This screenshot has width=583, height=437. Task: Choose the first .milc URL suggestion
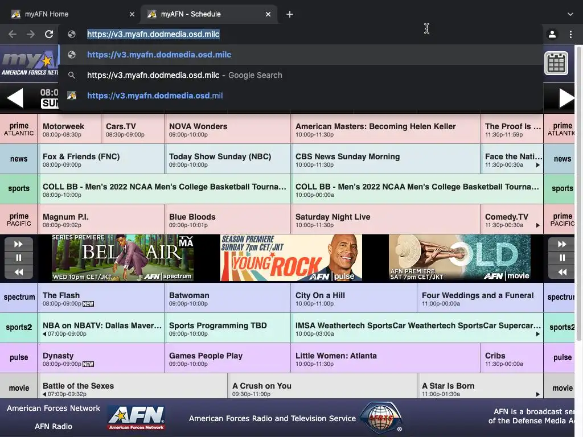click(x=301, y=55)
